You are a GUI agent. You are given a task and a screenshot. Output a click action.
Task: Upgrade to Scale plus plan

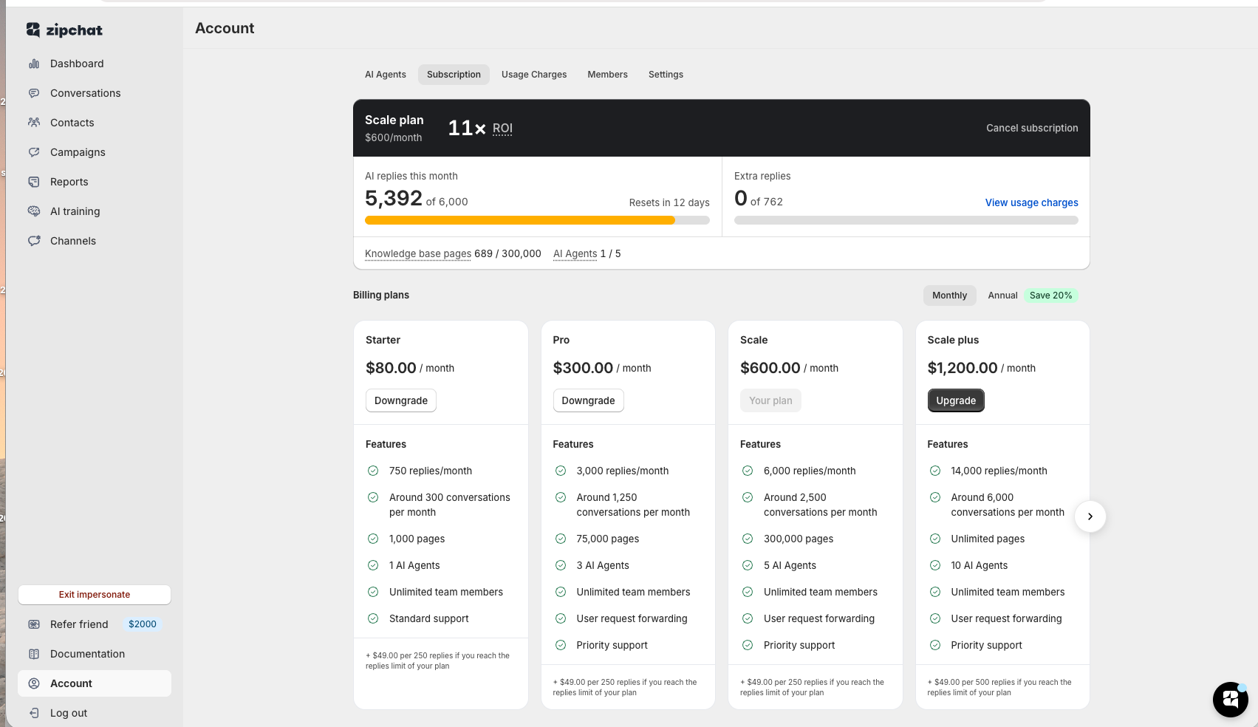pos(956,400)
